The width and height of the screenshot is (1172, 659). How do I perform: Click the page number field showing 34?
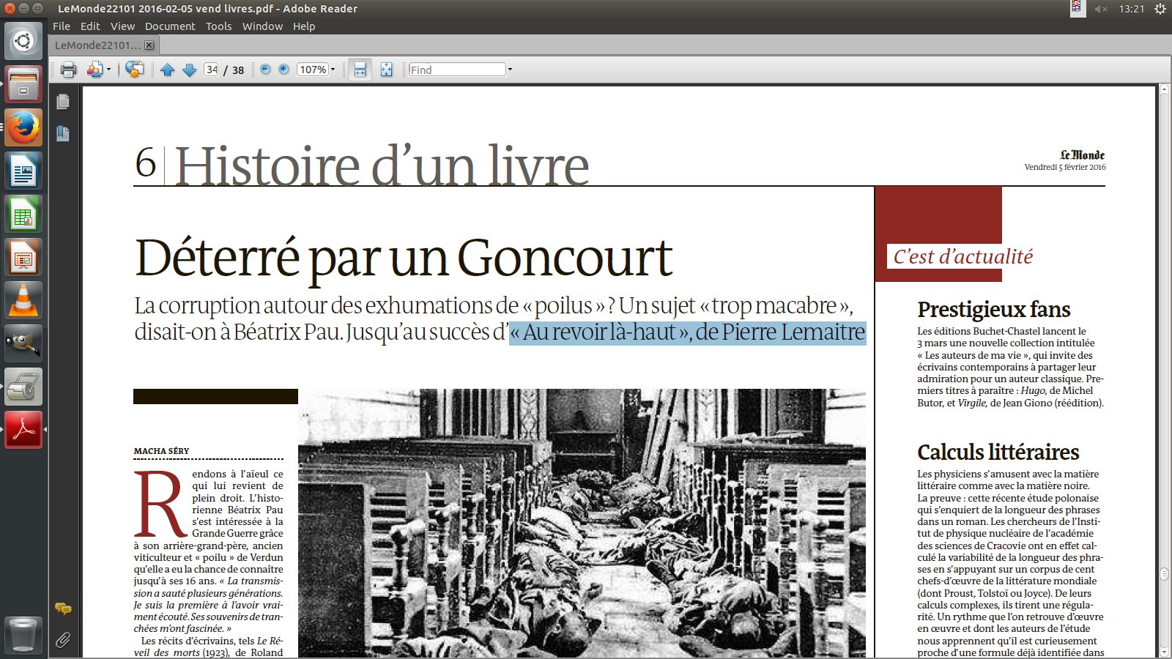coord(212,70)
